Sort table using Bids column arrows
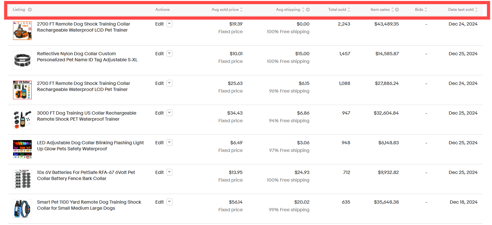This screenshot has width=492, height=225. pyautogui.click(x=426, y=10)
